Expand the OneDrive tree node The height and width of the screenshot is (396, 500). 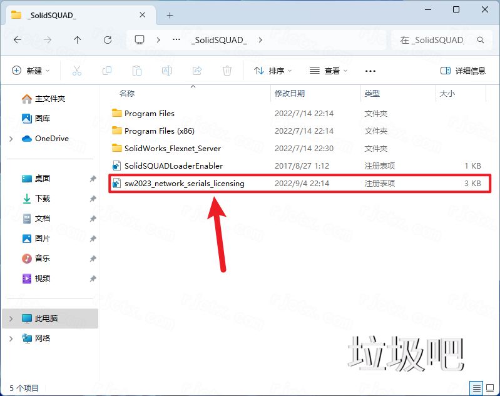point(11,139)
